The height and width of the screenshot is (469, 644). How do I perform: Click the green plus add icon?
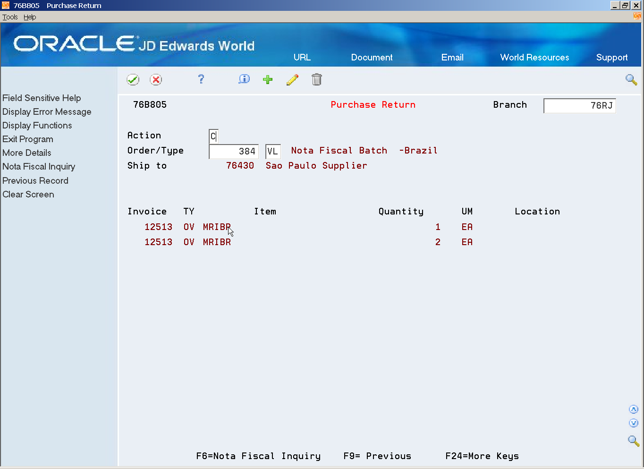[268, 79]
